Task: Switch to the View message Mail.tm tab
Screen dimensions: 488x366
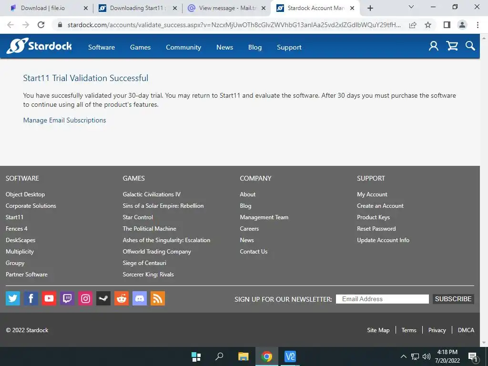Action: pos(227,8)
